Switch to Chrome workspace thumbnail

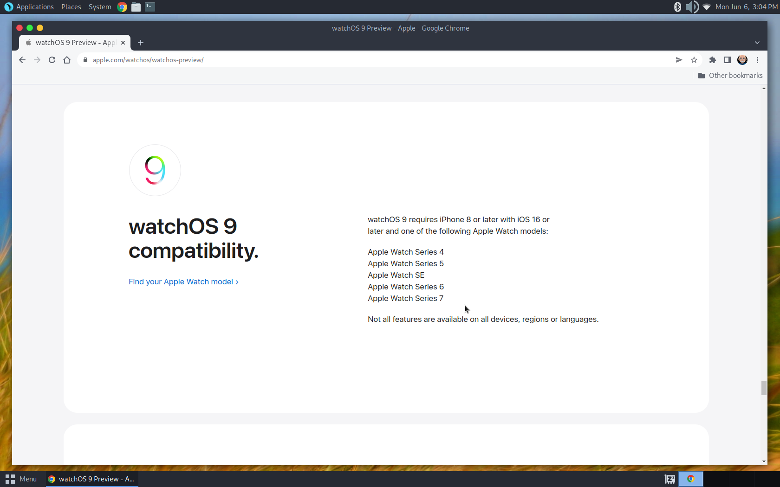coord(691,479)
